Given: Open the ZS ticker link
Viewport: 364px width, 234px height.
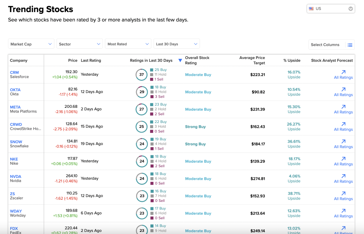Looking at the screenshot, I should point(12,194).
